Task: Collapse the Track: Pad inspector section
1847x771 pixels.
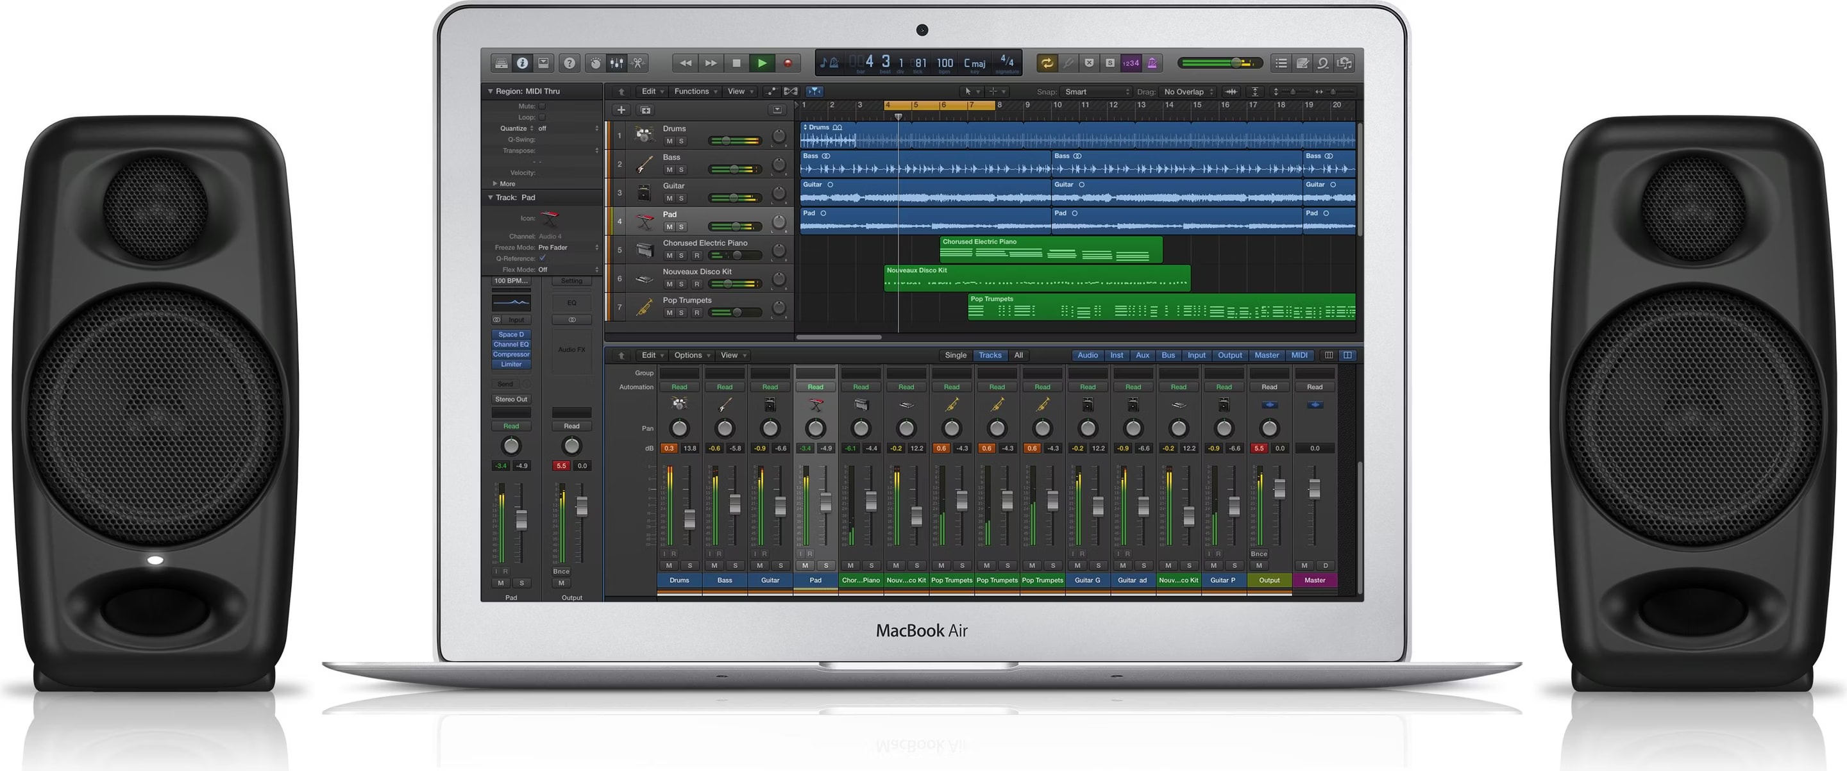Action: [491, 198]
